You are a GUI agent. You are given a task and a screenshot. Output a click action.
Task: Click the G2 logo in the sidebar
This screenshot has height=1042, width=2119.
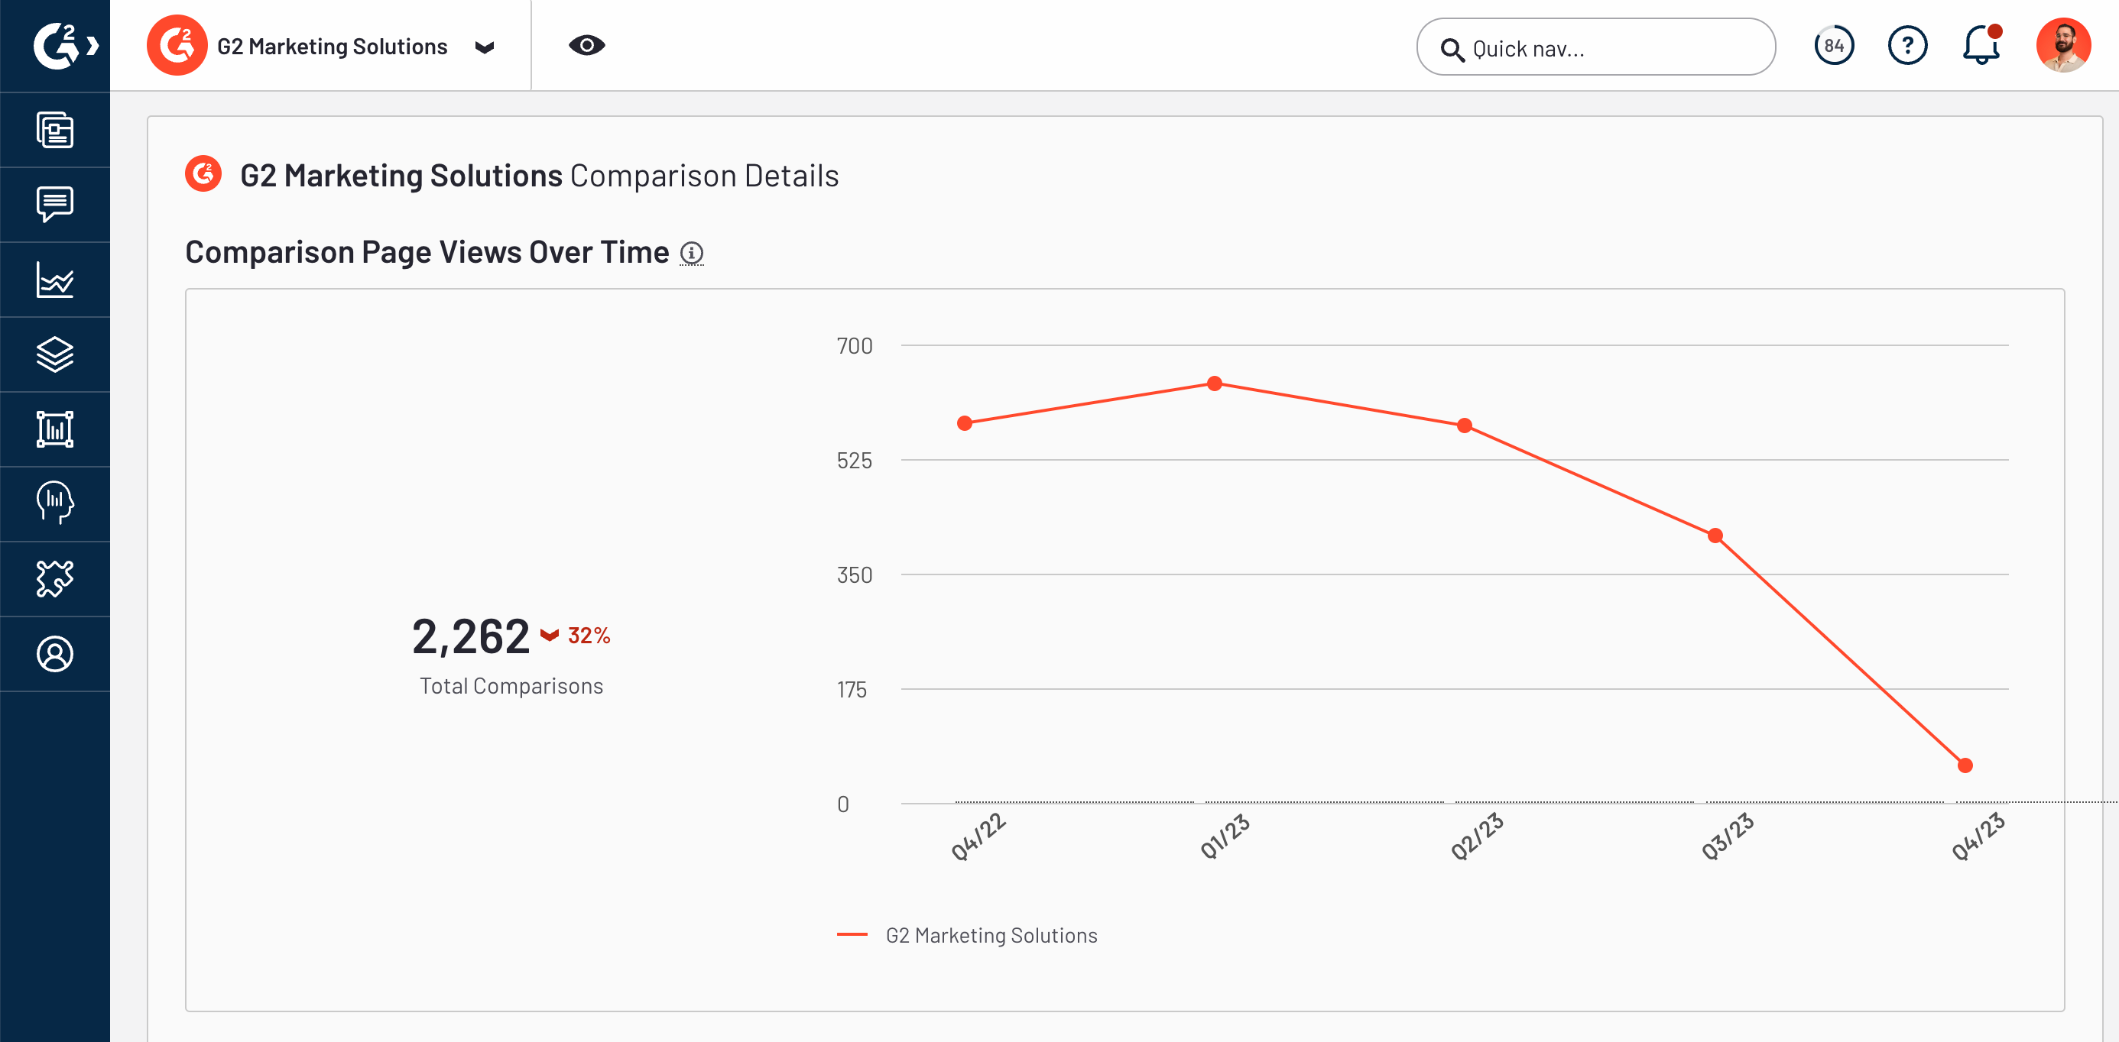54,45
